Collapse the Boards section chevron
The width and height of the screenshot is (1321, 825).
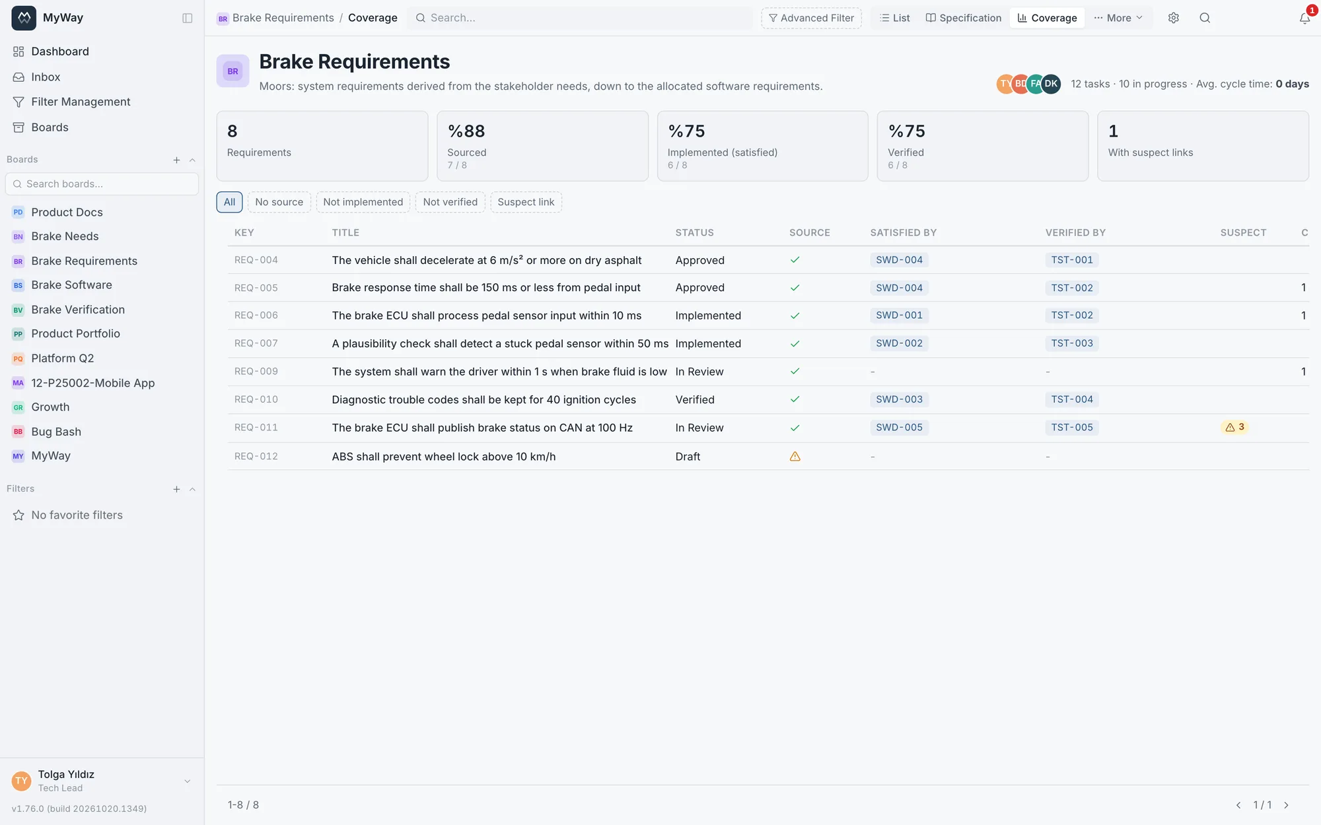(x=192, y=160)
